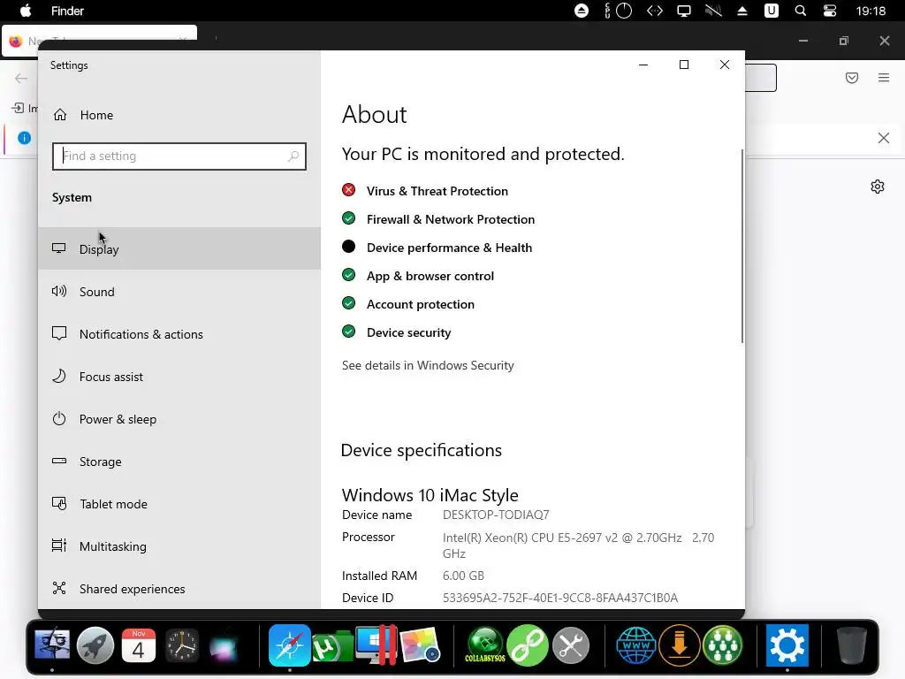Open the wrench and screwdriver tools icon in the dock
Viewport: 905px width, 679px height.
pos(571,645)
